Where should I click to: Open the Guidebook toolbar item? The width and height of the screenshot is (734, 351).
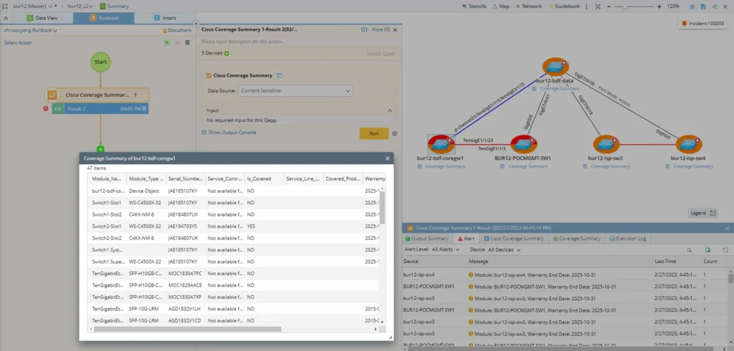(564, 6)
